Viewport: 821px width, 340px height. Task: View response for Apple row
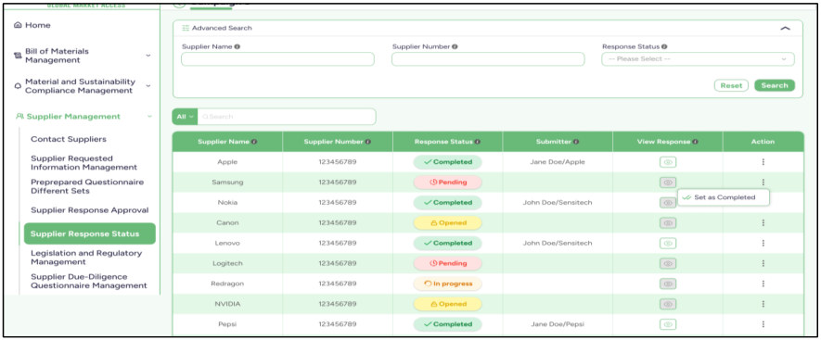[668, 162]
